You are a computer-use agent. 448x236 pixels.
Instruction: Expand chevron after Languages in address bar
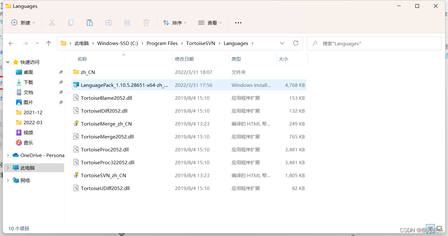(x=253, y=43)
